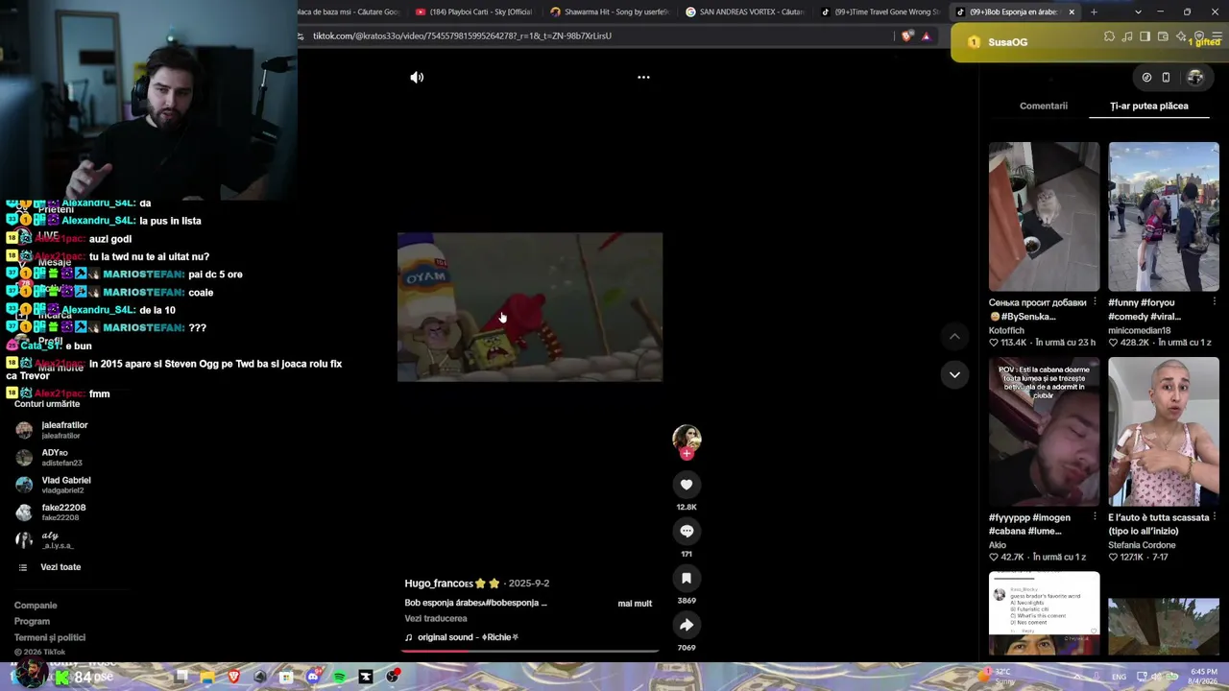Go to the previous video
The width and height of the screenshot is (1229, 691).
pyautogui.click(x=954, y=336)
